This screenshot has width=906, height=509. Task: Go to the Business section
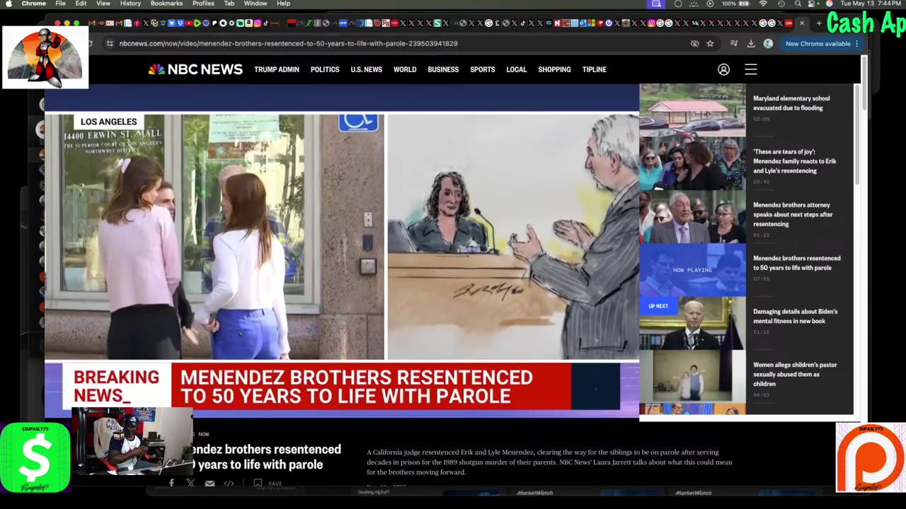pyautogui.click(x=443, y=69)
